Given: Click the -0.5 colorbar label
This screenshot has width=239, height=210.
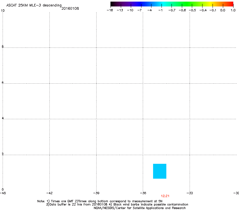Looking at the screenshot, I should point(192,10).
